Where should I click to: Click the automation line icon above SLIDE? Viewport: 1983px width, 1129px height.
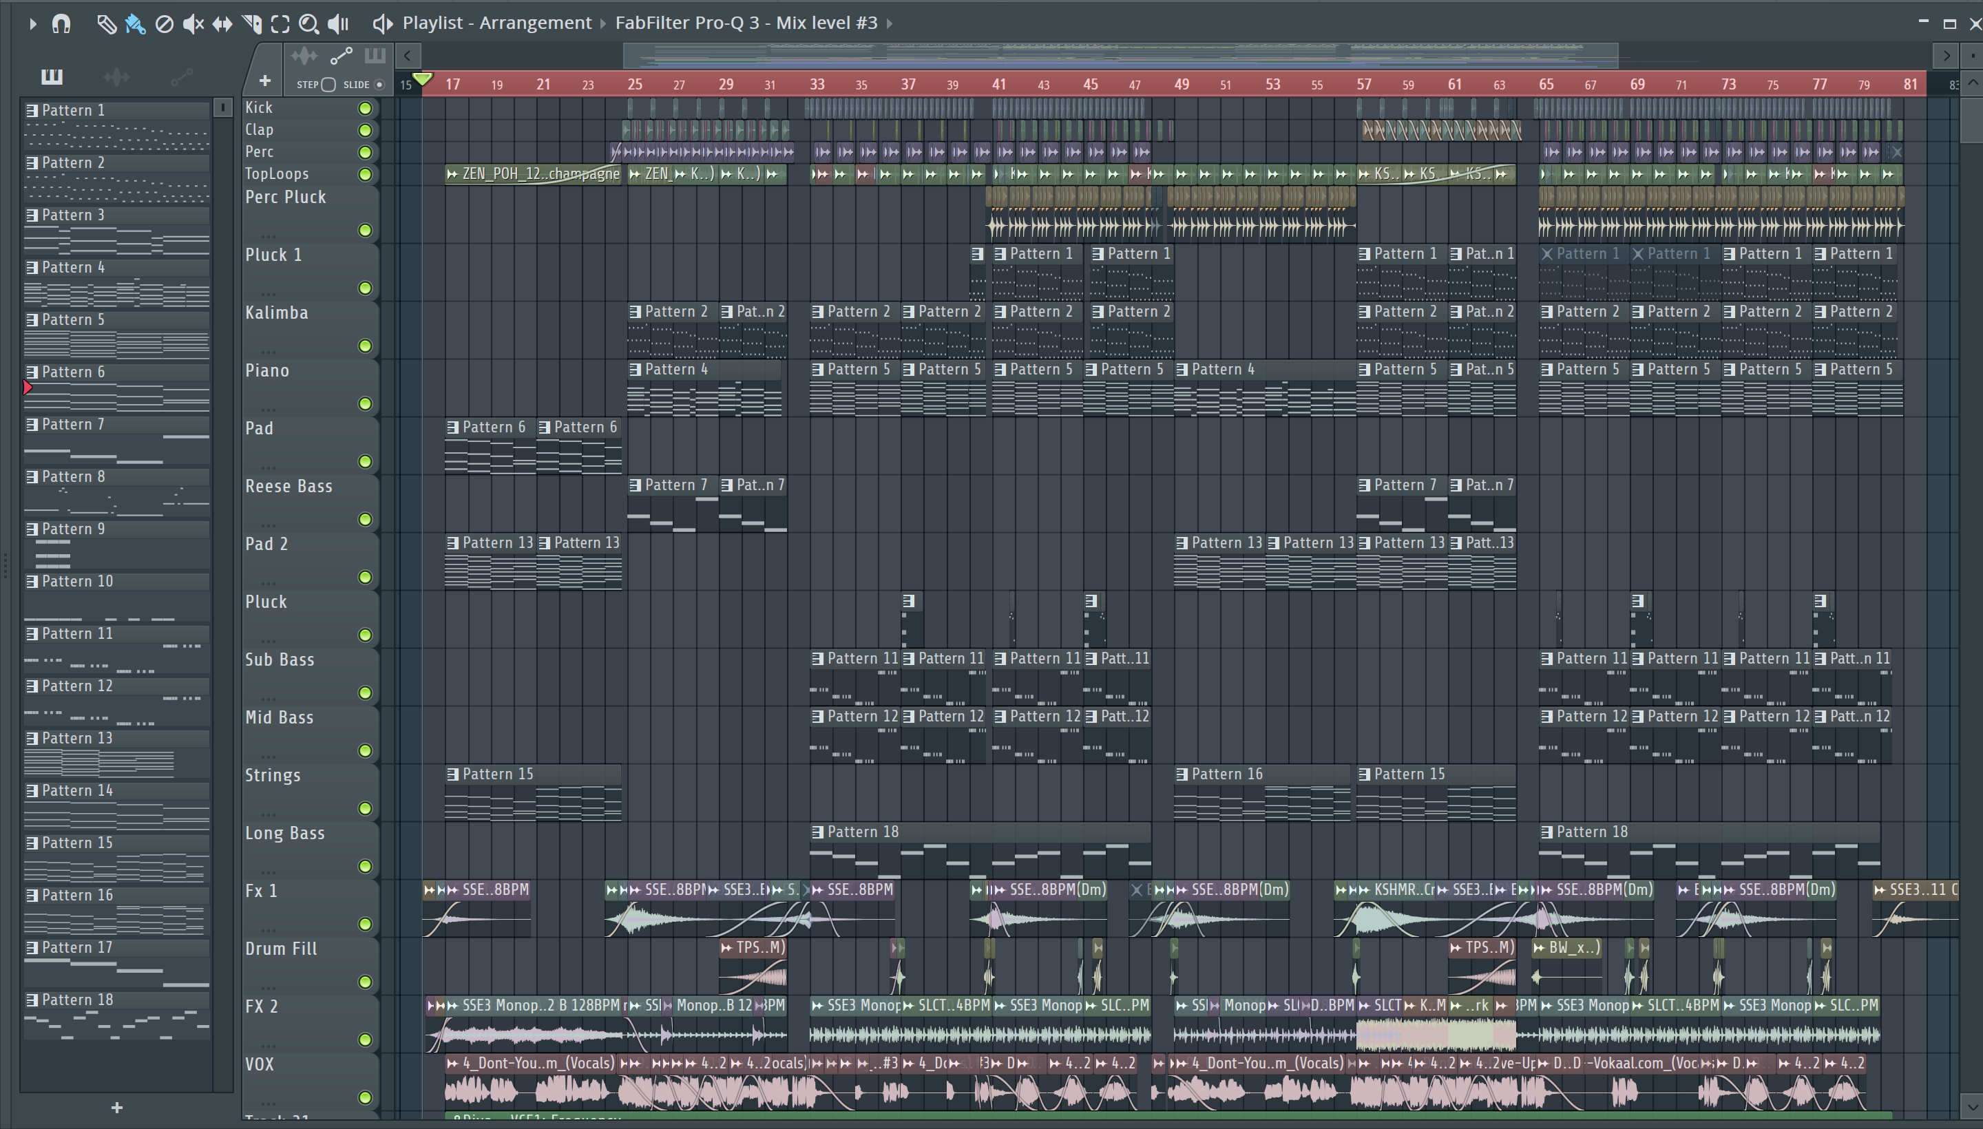click(x=340, y=56)
